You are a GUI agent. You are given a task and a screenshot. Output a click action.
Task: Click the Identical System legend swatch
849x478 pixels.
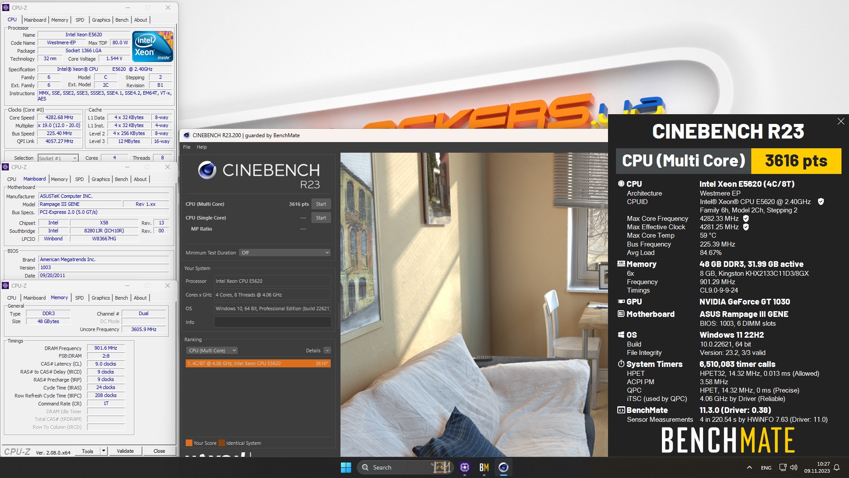tap(222, 443)
